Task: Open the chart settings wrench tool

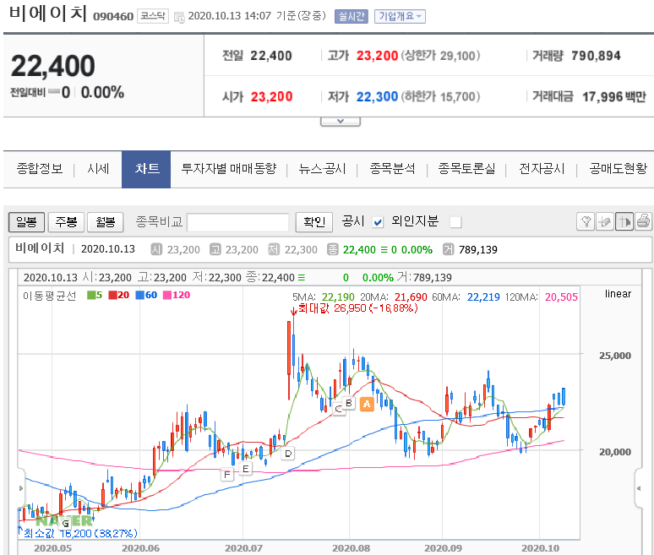Action: [586, 221]
